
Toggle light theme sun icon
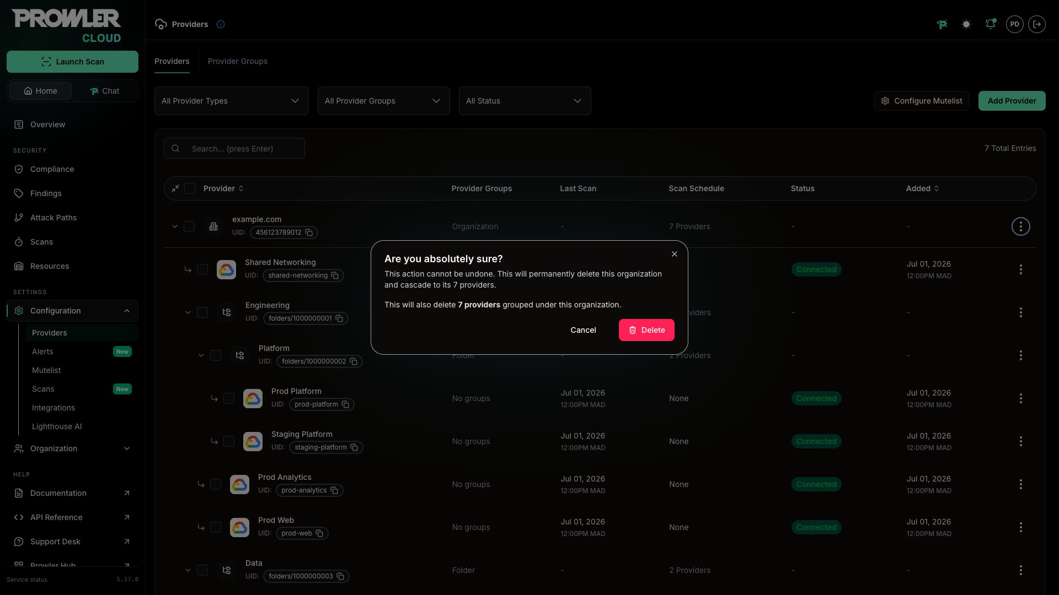(966, 24)
